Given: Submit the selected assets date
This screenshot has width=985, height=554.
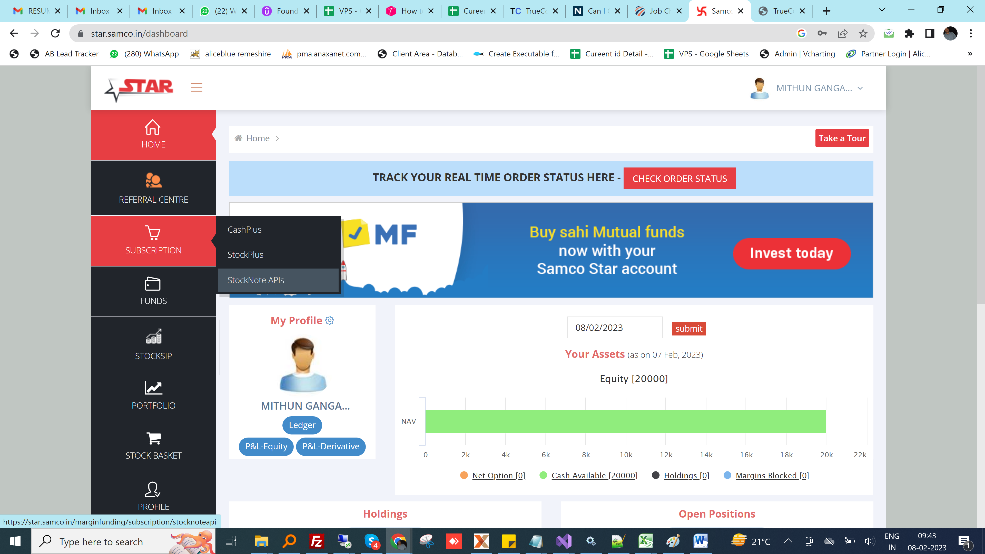Looking at the screenshot, I should click(x=689, y=328).
